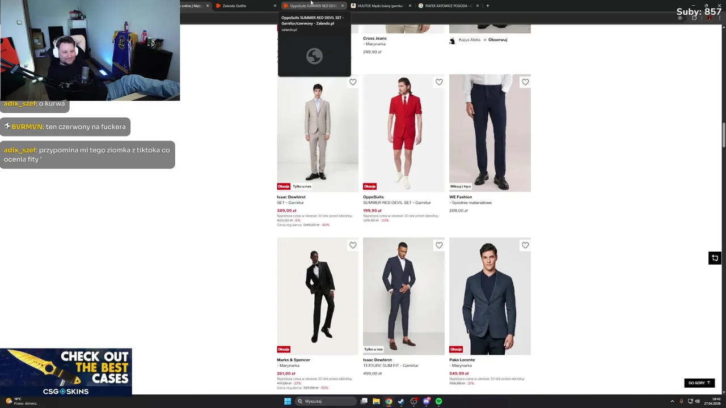
Task: Open Marks & Spencer Marynarka product title
Action: [293, 363]
